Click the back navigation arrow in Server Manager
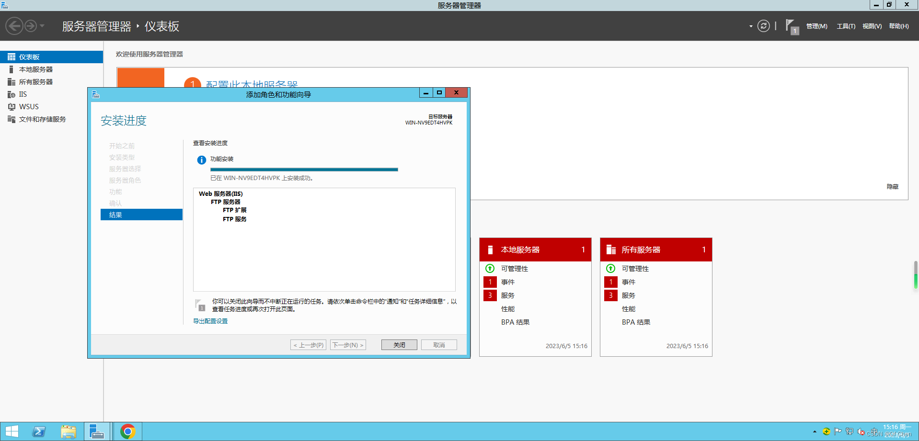 click(14, 26)
